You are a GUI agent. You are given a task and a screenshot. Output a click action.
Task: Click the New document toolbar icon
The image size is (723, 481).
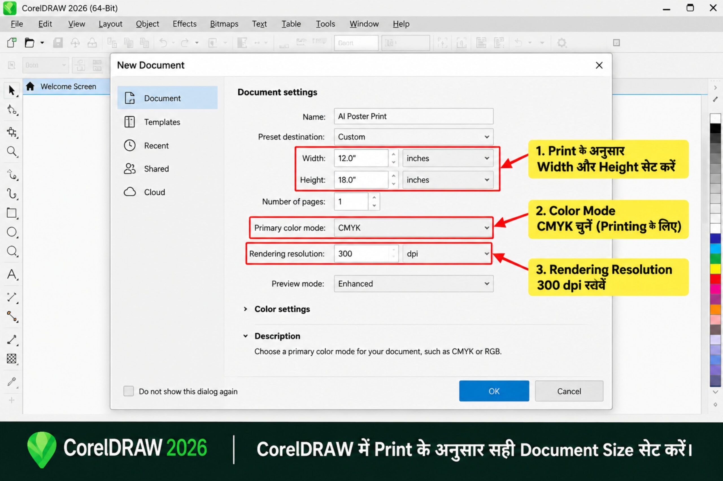(x=12, y=43)
